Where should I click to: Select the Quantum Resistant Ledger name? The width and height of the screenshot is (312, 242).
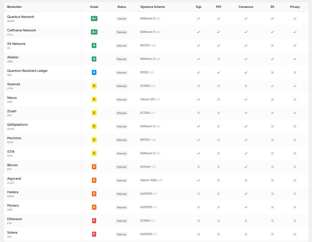click(x=28, y=71)
